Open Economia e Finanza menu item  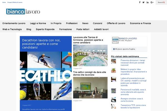tap(141, 23)
